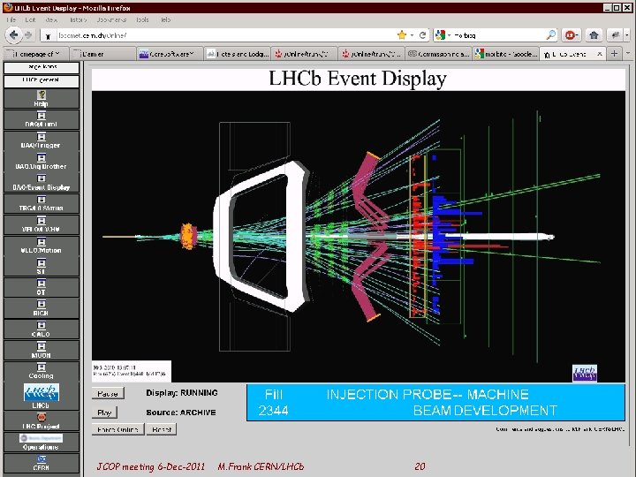The image size is (636, 477).
Task: Open the list-all-tabs dropdown arrow
Action: 628,54
